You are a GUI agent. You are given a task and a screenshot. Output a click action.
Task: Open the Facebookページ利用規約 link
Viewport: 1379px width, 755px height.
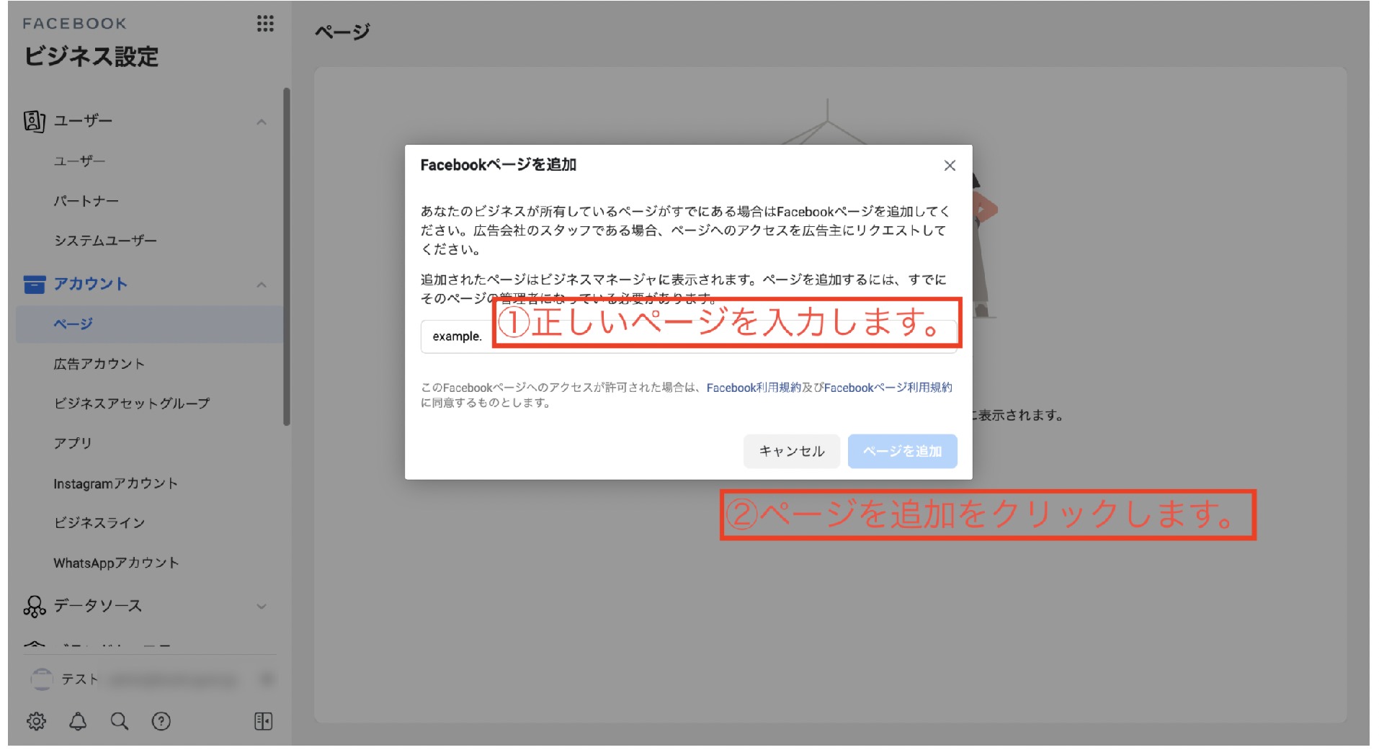888,388
